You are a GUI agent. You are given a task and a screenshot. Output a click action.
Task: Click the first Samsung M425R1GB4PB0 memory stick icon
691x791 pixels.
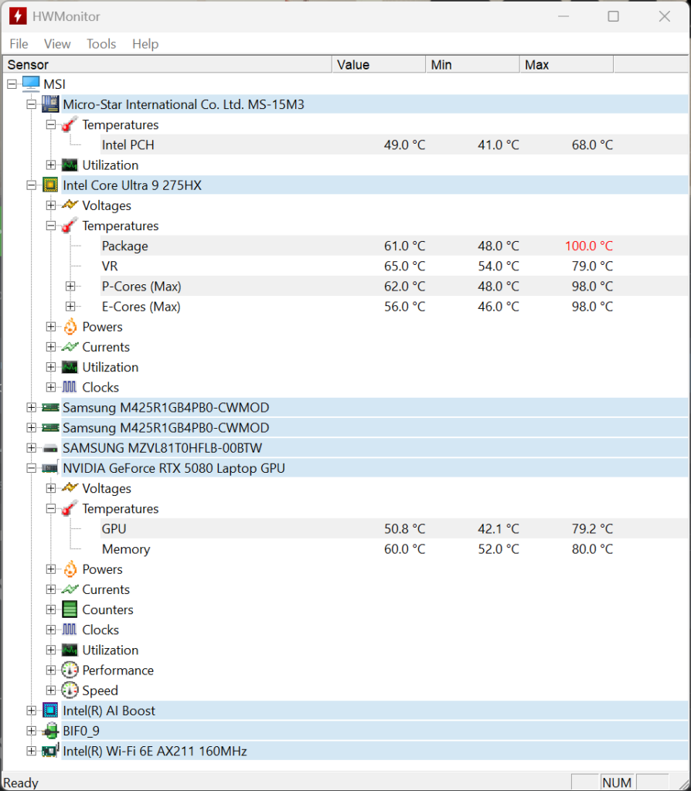(50, 407)
